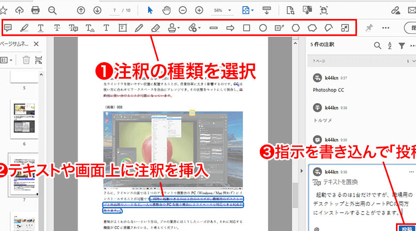Search within the comments panel

point(378,46)
